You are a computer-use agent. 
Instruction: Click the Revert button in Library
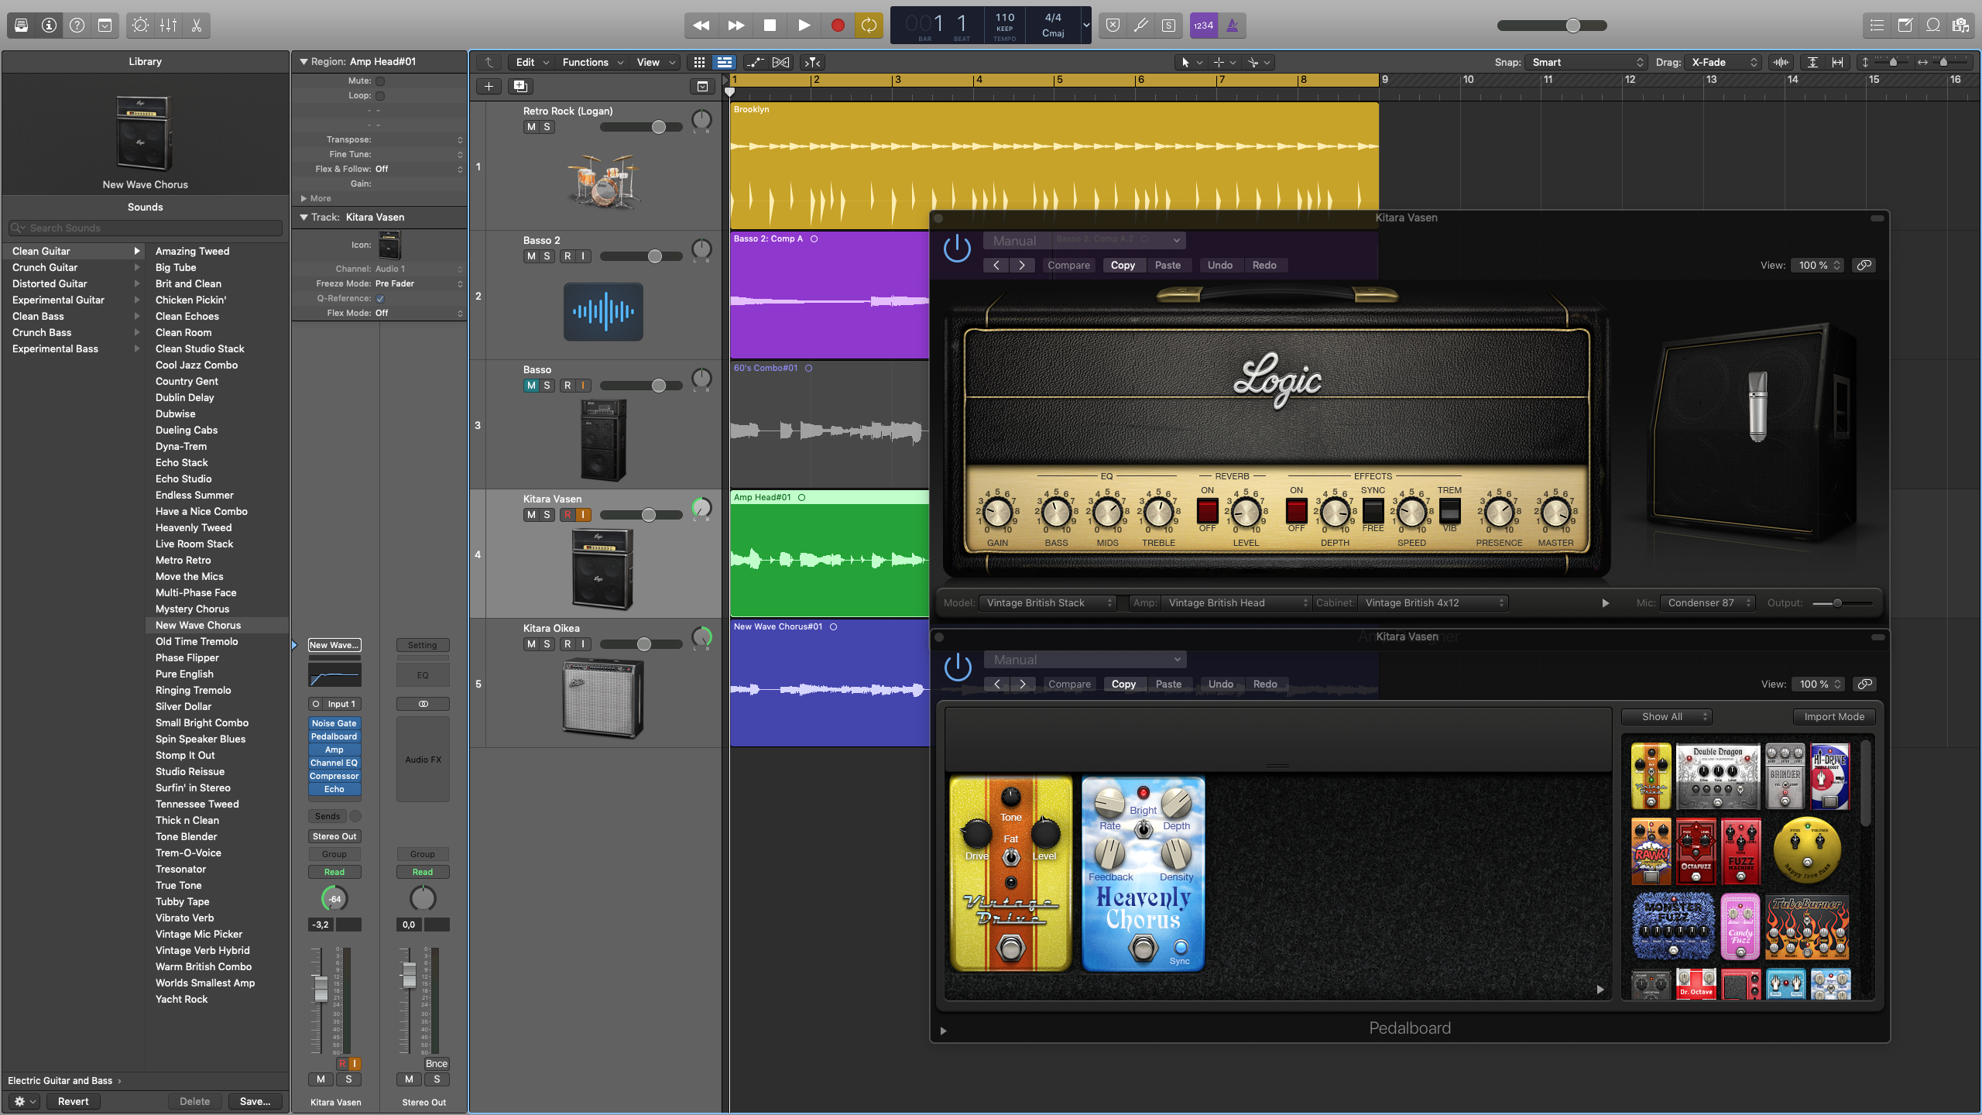point(74,1102)
